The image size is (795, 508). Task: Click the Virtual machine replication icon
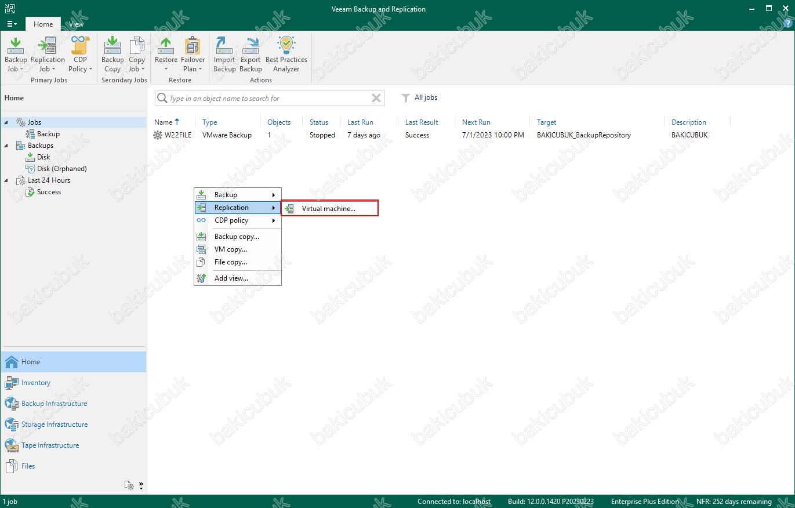[x=289, y=209]
